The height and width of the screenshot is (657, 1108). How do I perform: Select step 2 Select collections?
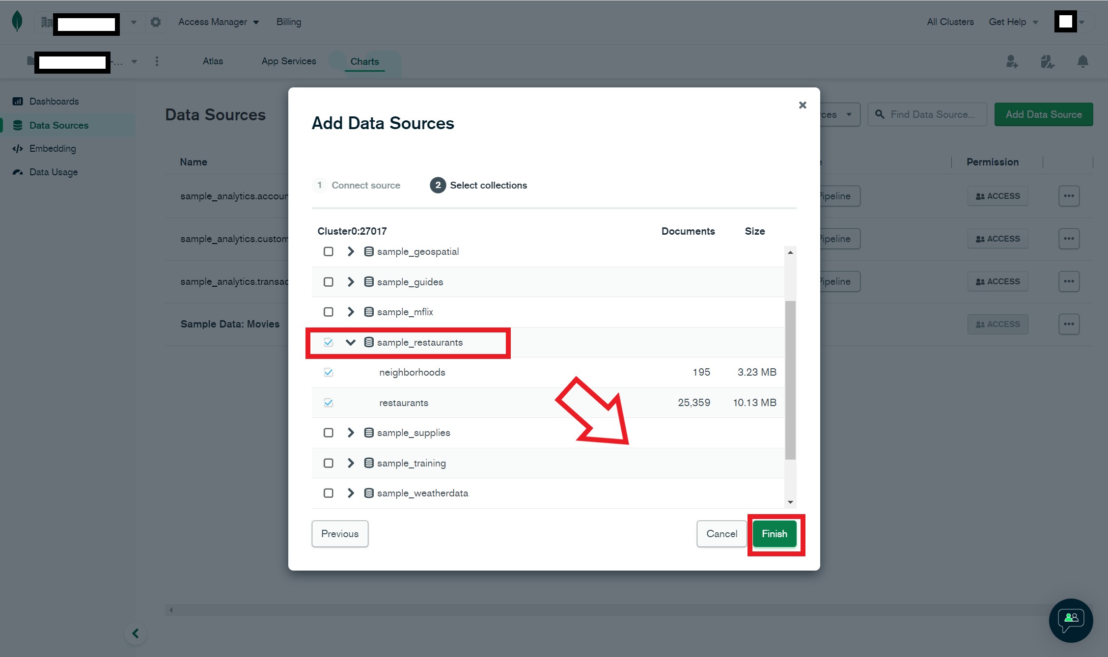pos(478,185)
